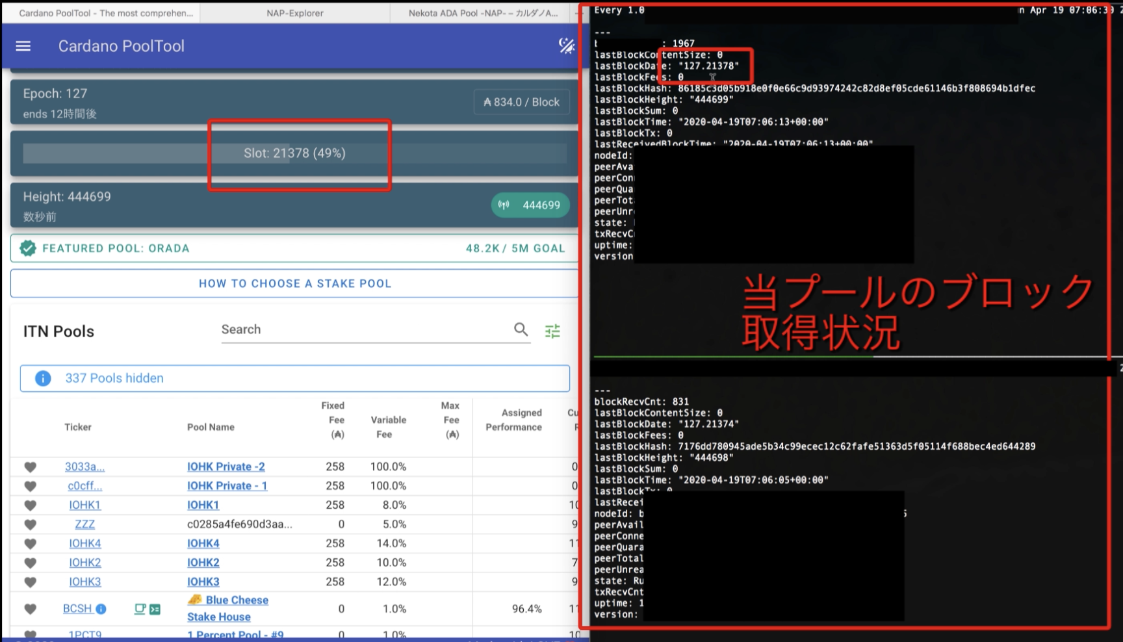Open the IOHK Private -2 pool link
This screenshot has height=642, width=1123.
pos(226,467)
